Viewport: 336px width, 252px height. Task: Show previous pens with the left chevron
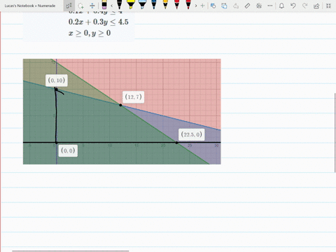pos(112,6)
